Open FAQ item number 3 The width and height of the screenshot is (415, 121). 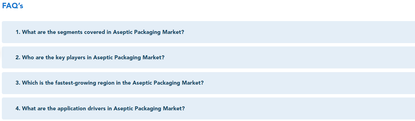[208, 83]
